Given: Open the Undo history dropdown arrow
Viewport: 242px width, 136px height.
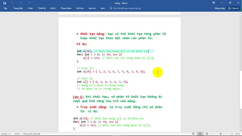Looking at the screenshot, I should click(15, 3).
